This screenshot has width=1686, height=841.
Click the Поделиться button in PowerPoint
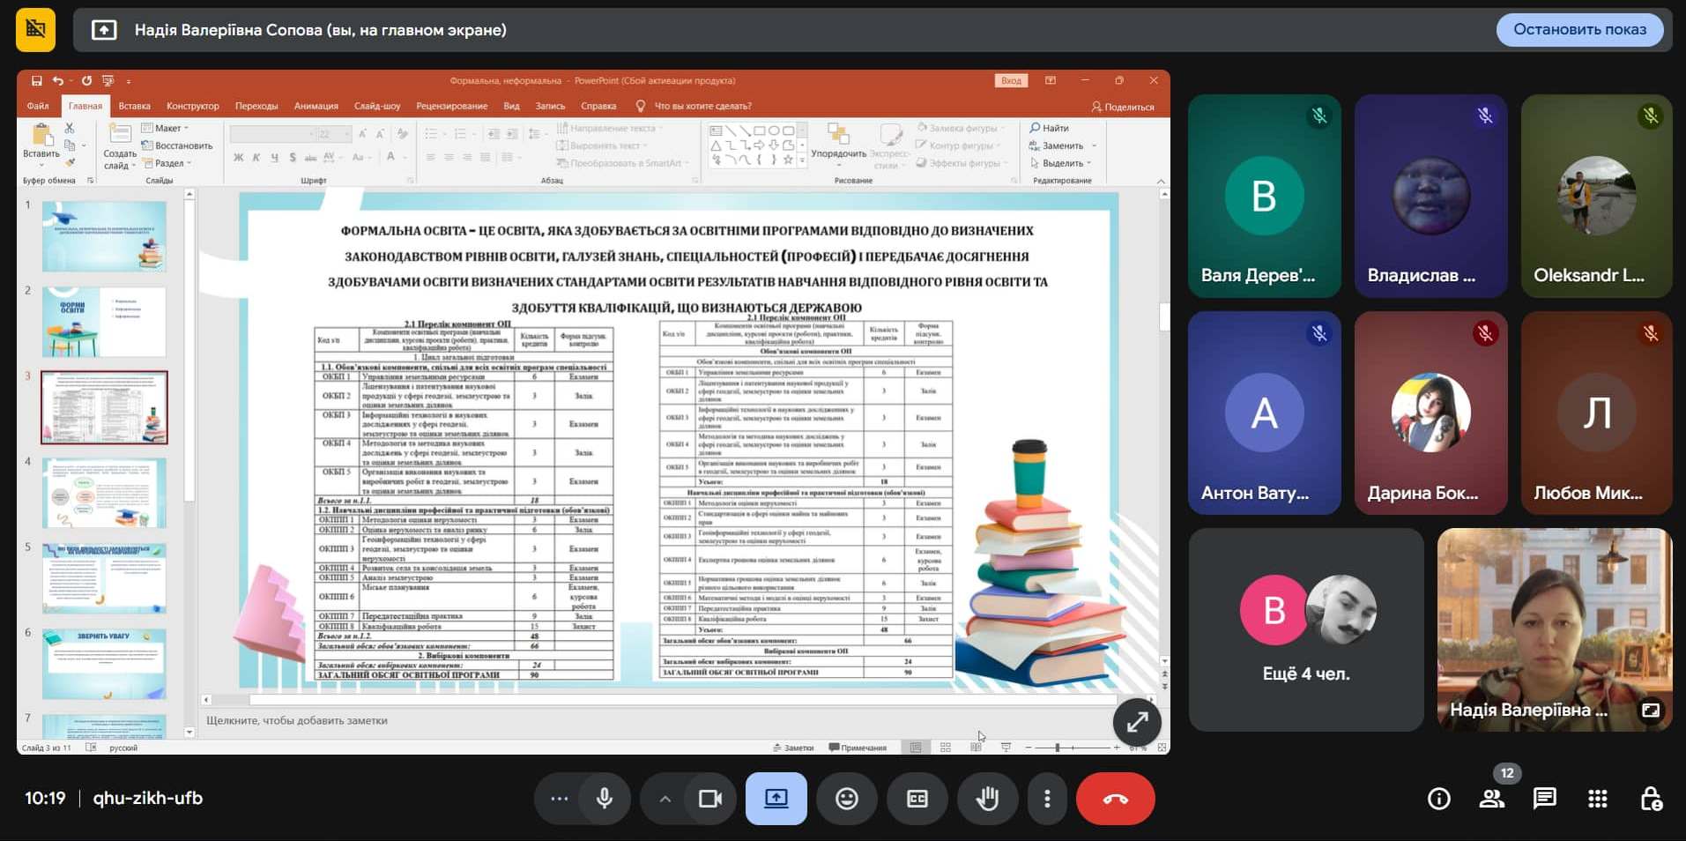point(1123,107)
